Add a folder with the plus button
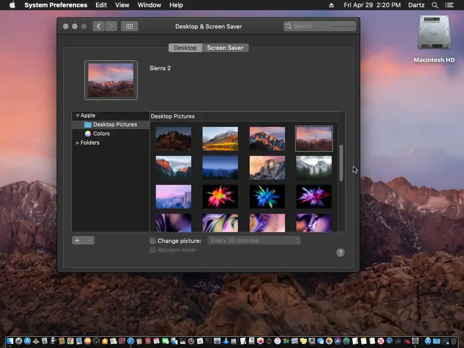 click(77, 240)
